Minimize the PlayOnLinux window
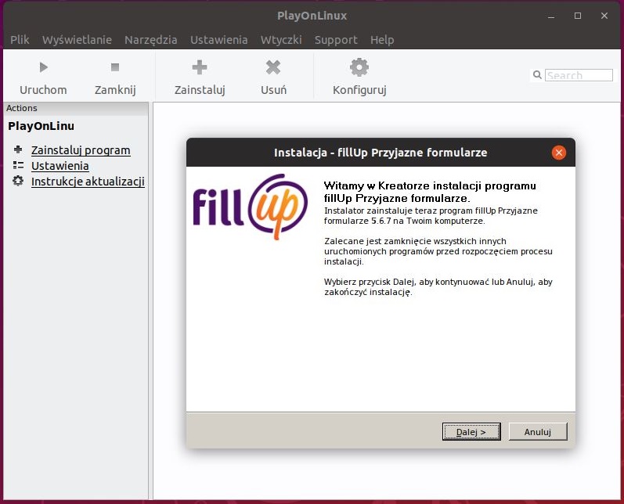624x504 pixels. point(551,16)
